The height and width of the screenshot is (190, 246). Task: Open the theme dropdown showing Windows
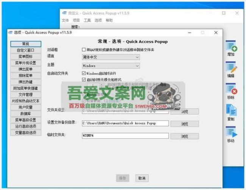click(111, 65)
